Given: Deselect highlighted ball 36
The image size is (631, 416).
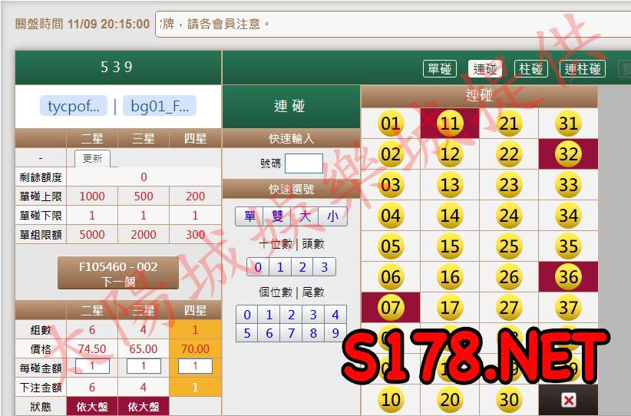Looking at the screenshot, I should pos(568,277).
